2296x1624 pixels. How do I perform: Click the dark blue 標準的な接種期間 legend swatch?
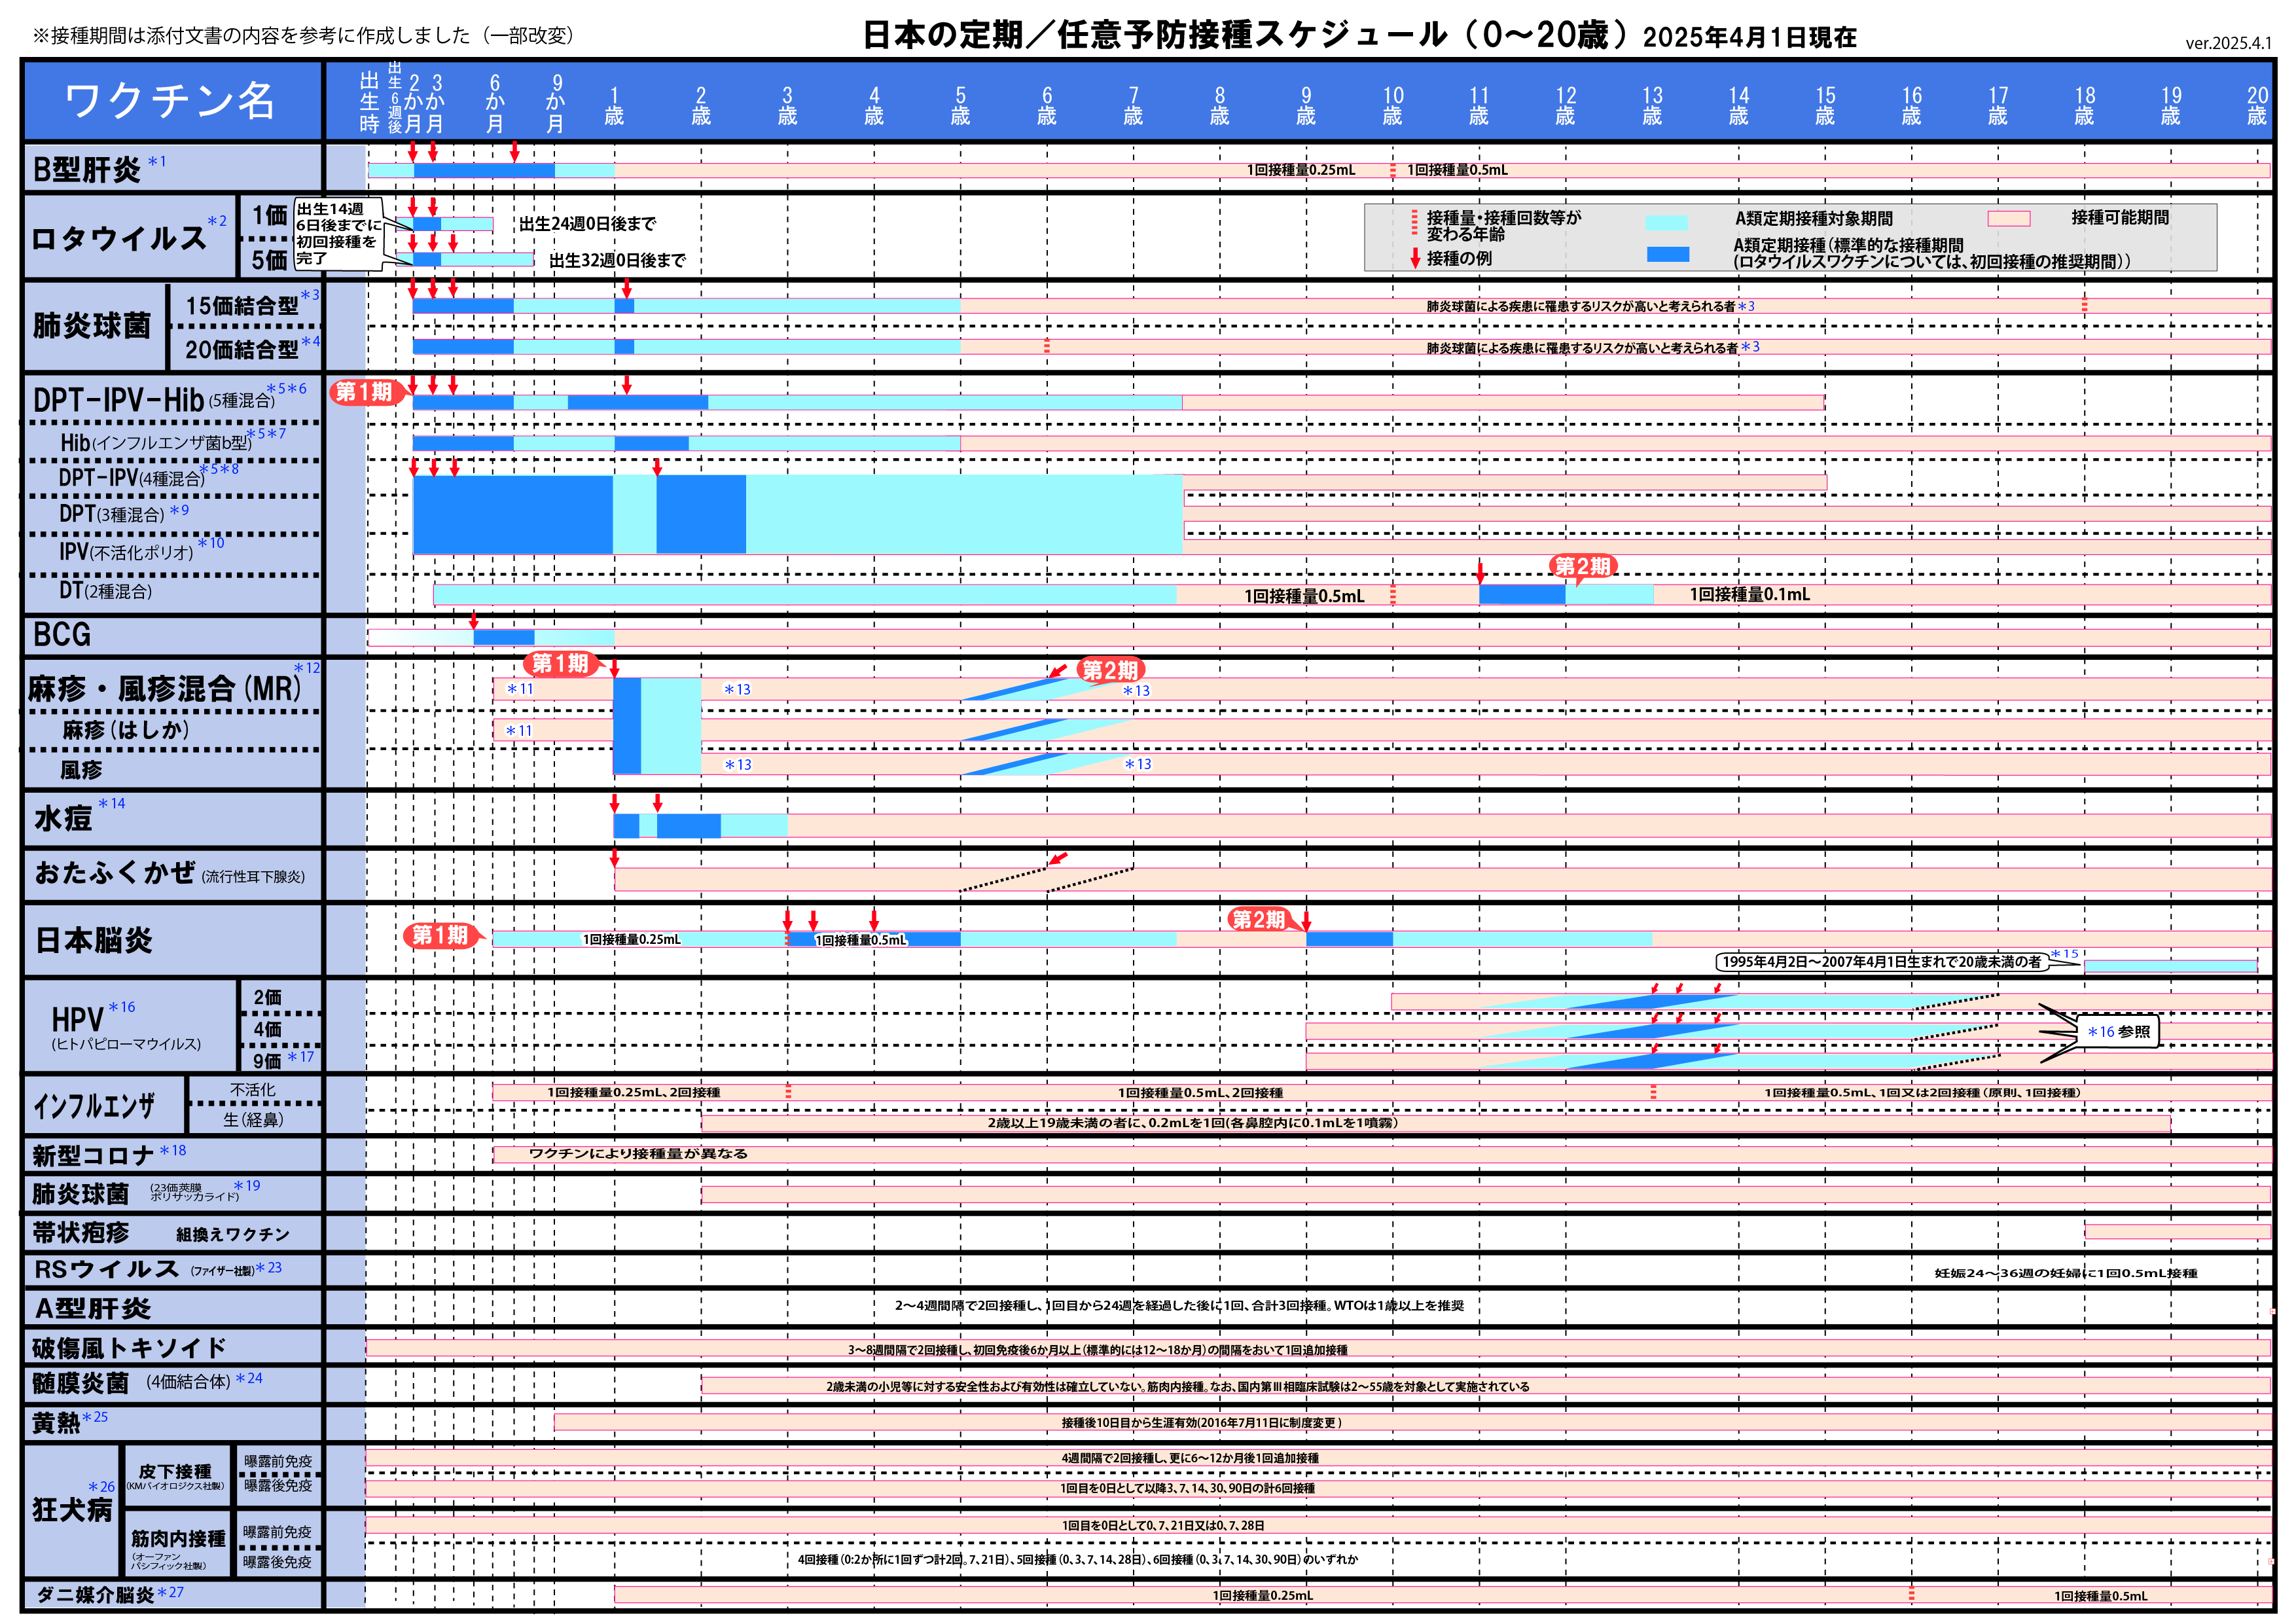tap(1667, 254)
